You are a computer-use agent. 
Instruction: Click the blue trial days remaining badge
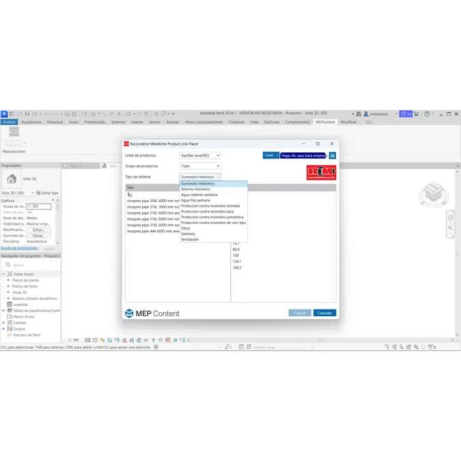(x=406, y=114)
